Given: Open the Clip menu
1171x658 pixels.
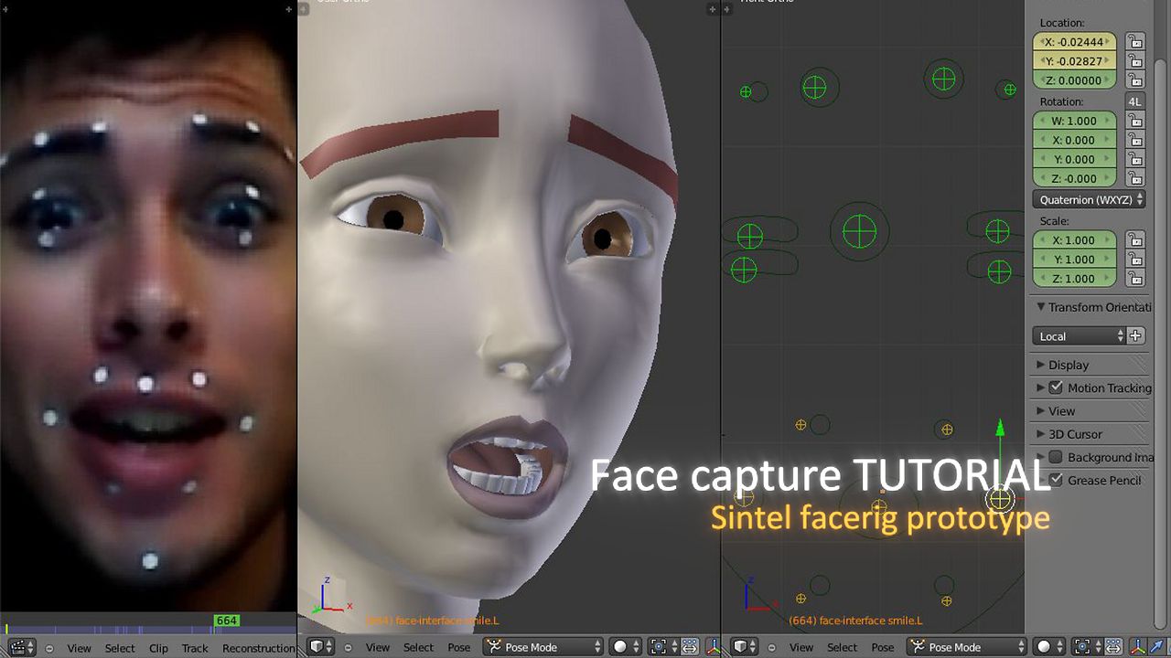Looking at the screenshot, I should [x=158, y=648].
